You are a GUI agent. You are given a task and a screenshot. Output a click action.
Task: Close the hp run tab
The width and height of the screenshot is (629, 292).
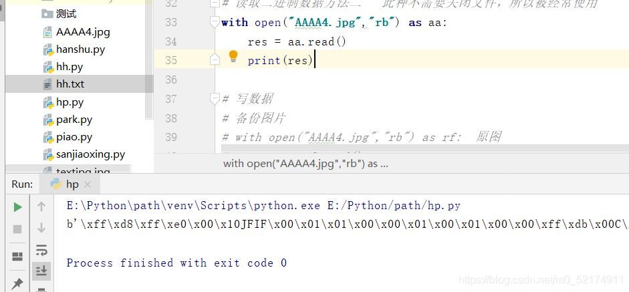[88, 184]
